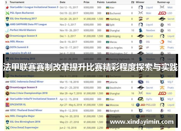Open the DreamLeague Season 8 link
Screen dimensions: 181x131
(24, 36)
